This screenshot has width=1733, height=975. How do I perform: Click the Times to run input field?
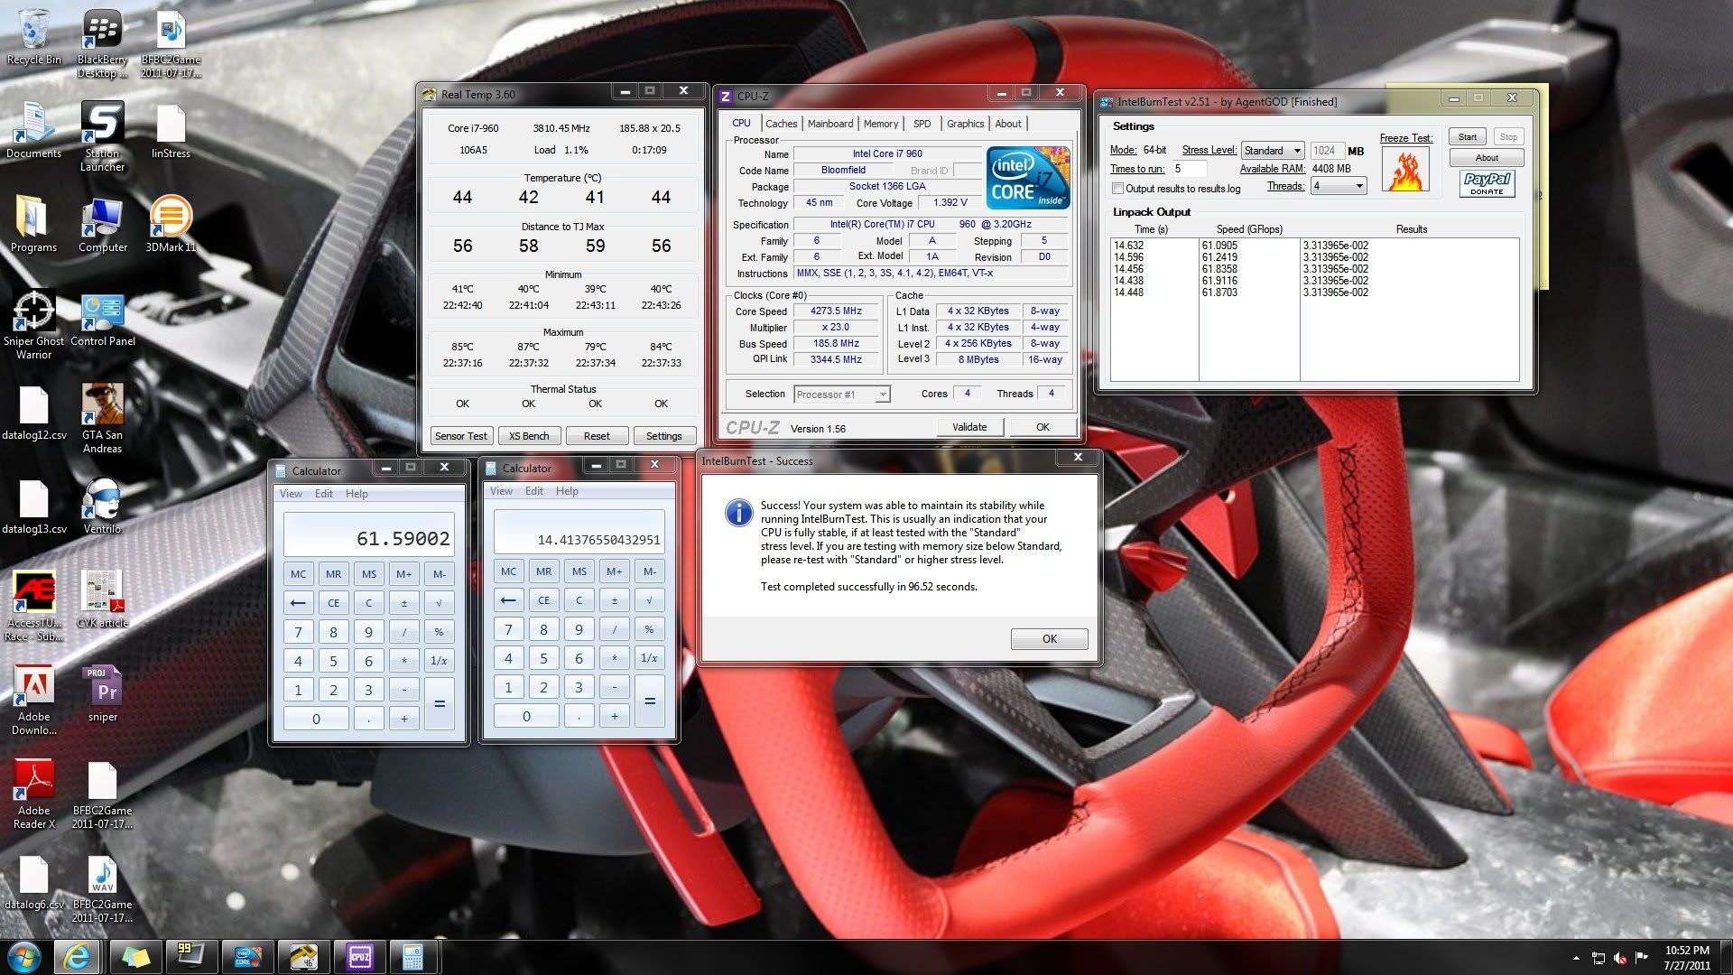1193,168
